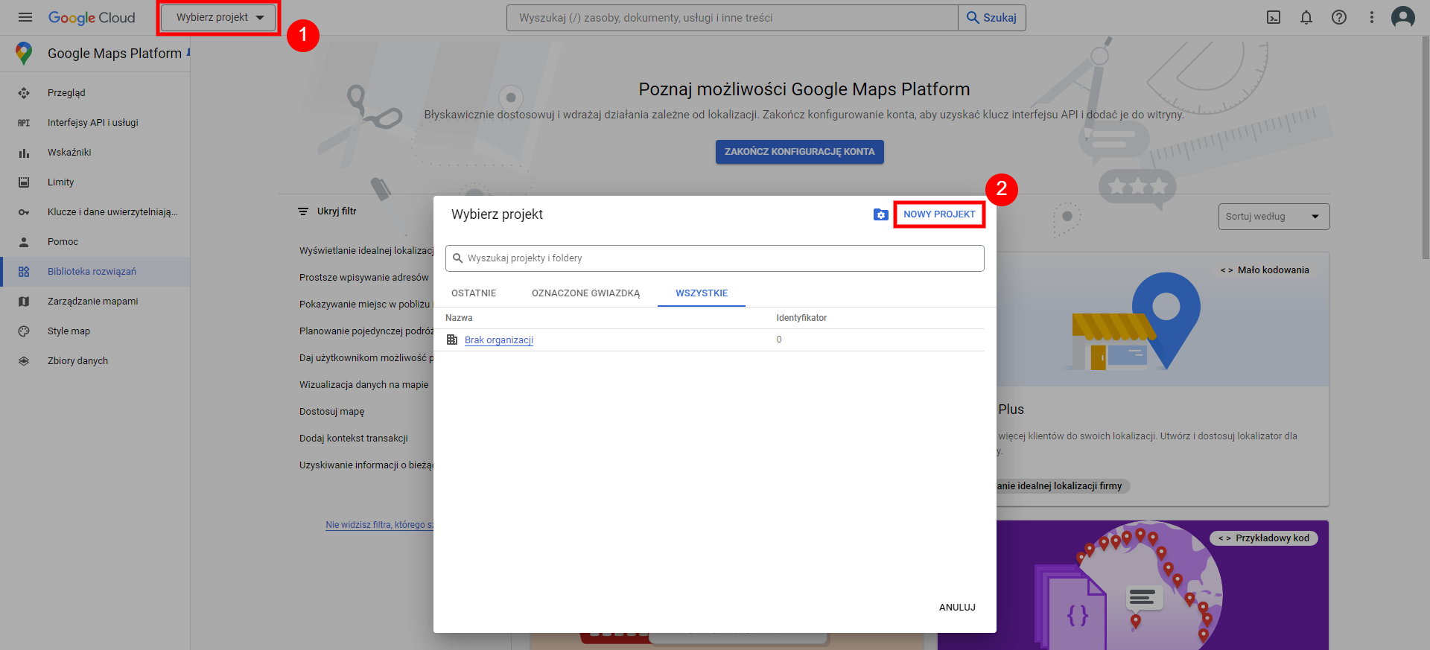Viewport: 1430px width, 650px height.
Task: Click the project and folder search field
Action: (715, 258)
